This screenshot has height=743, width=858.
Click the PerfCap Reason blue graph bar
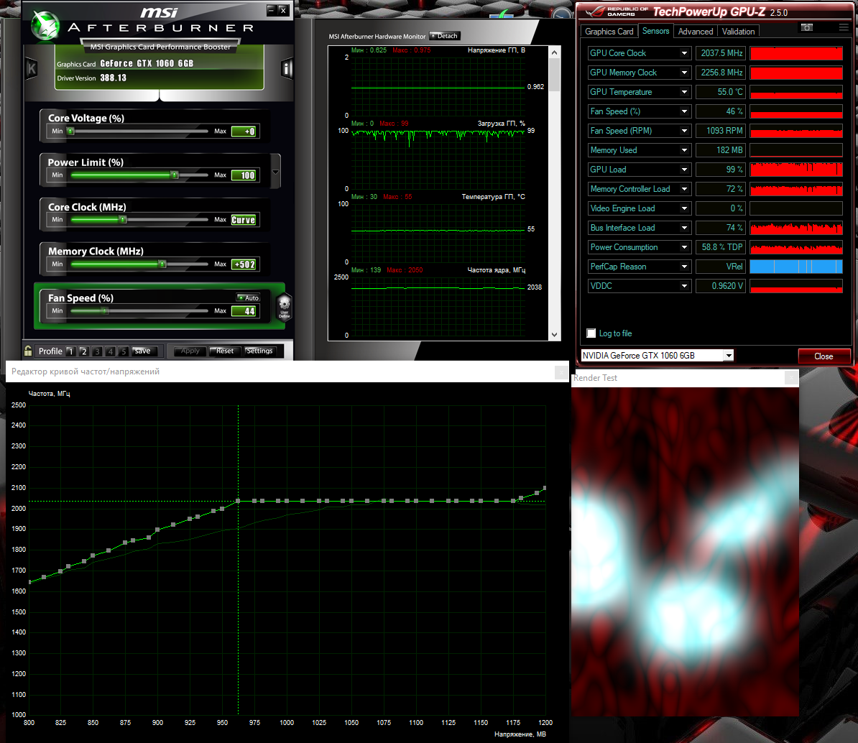coord(796,267)
